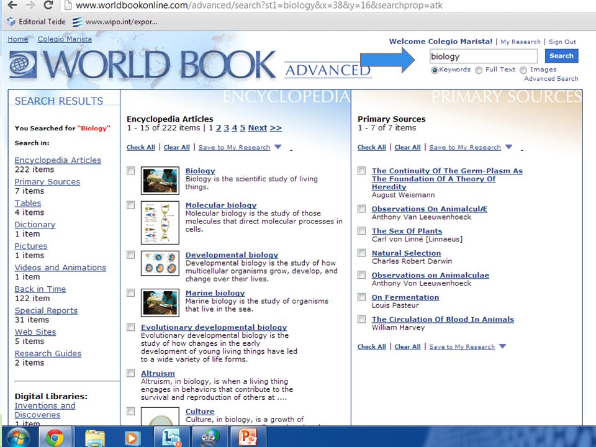Check the Marine biology checkbox
The height and width of the screenshot is (447, 596).
[x=131, y=292]
